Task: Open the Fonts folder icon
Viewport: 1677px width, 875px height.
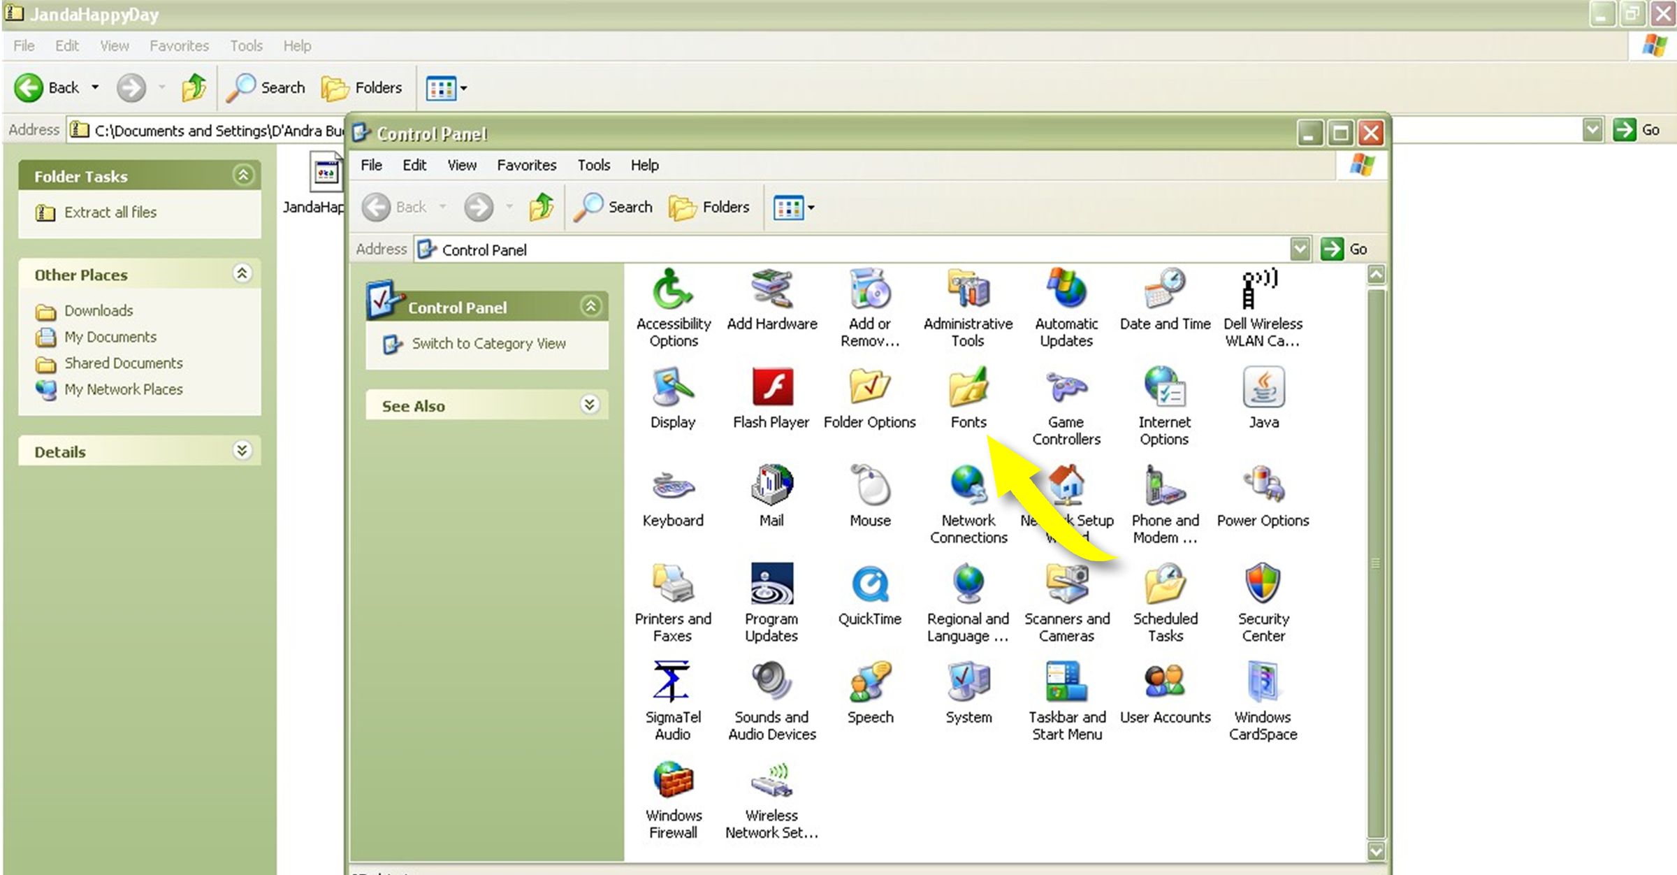Action: tap(968, 388)
